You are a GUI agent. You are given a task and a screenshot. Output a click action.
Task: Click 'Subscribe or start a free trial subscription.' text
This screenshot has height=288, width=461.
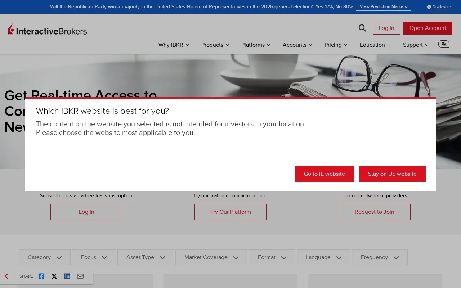tap(86, 196)
